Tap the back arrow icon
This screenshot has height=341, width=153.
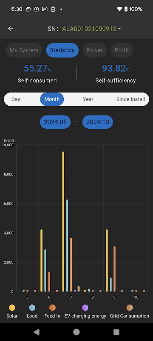tap(10, 29)
